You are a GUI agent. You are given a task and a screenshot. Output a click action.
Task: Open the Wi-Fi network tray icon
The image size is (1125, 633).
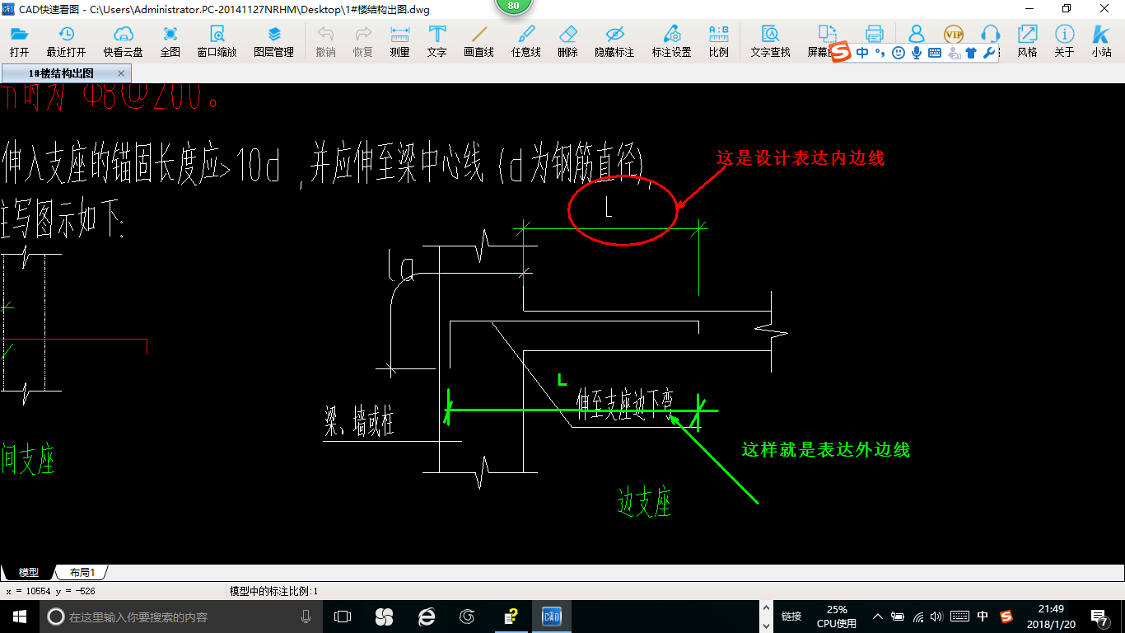click(x=917, y=617)
